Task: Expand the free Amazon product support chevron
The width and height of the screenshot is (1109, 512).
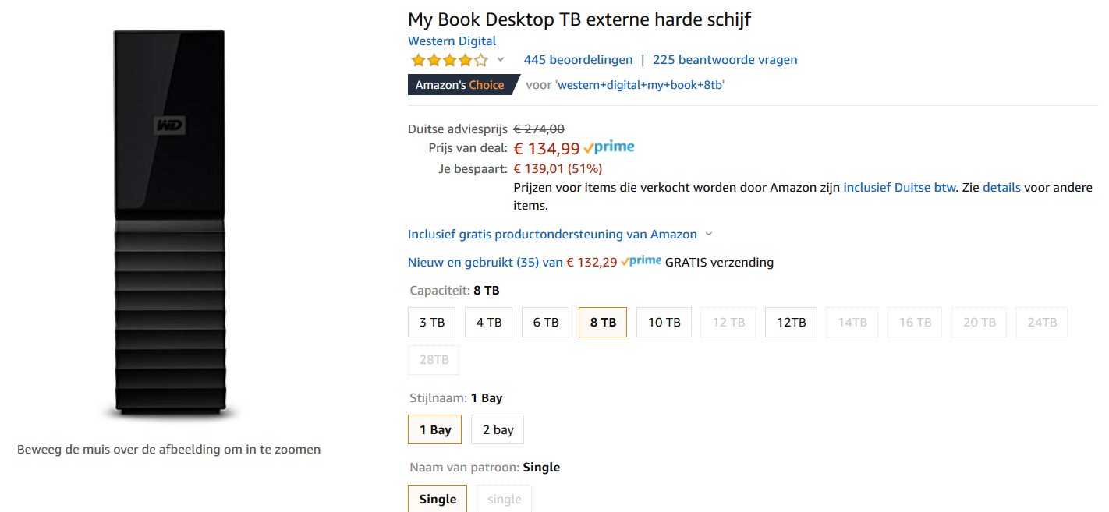Action: (x=709, y=234)
